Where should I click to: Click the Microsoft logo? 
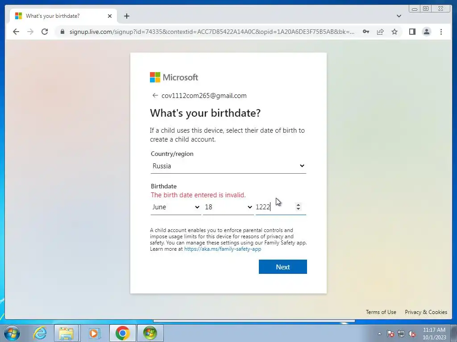[x=174, y=77]
